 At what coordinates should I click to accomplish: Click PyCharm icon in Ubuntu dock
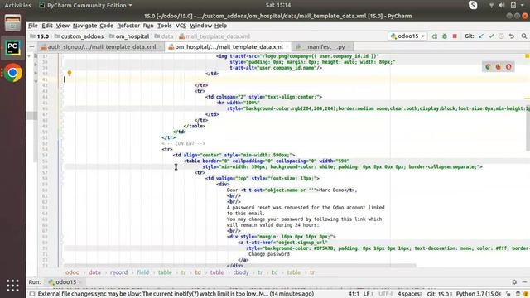tap(12, 48)
